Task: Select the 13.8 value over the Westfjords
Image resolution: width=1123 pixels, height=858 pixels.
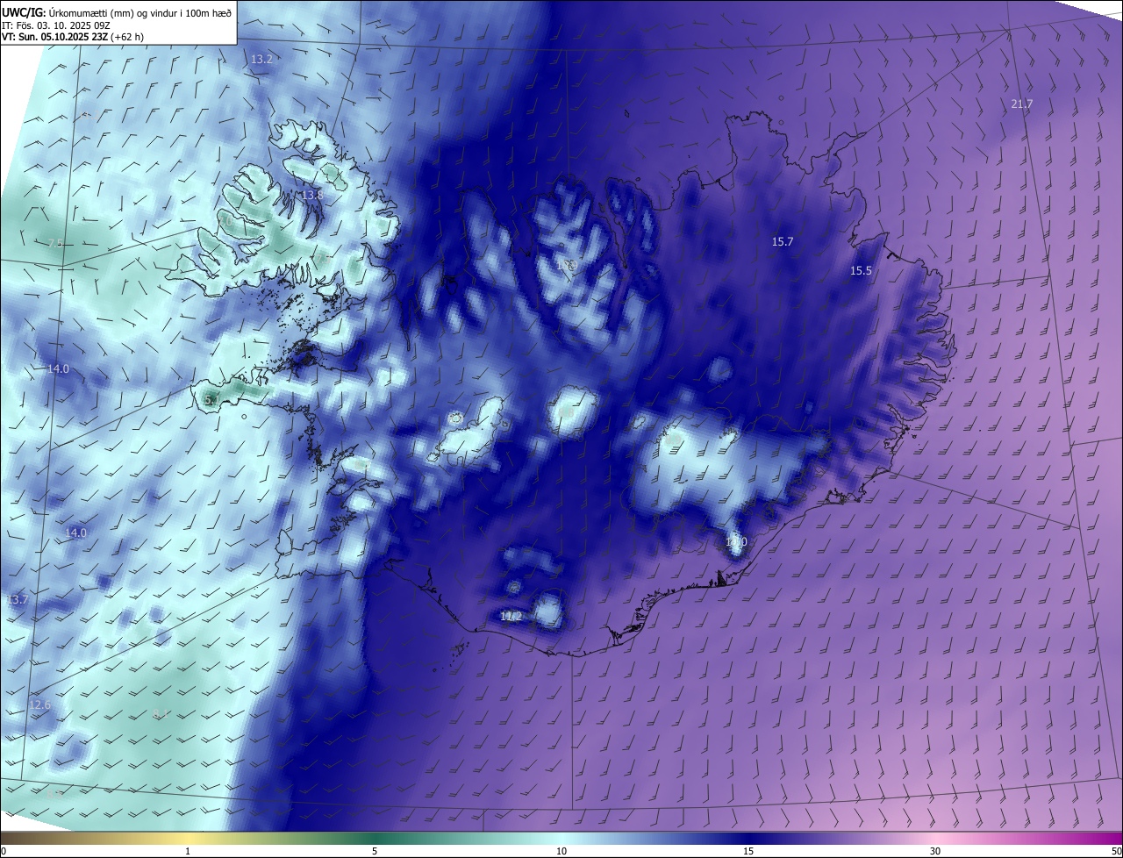Action: (313, 195)
